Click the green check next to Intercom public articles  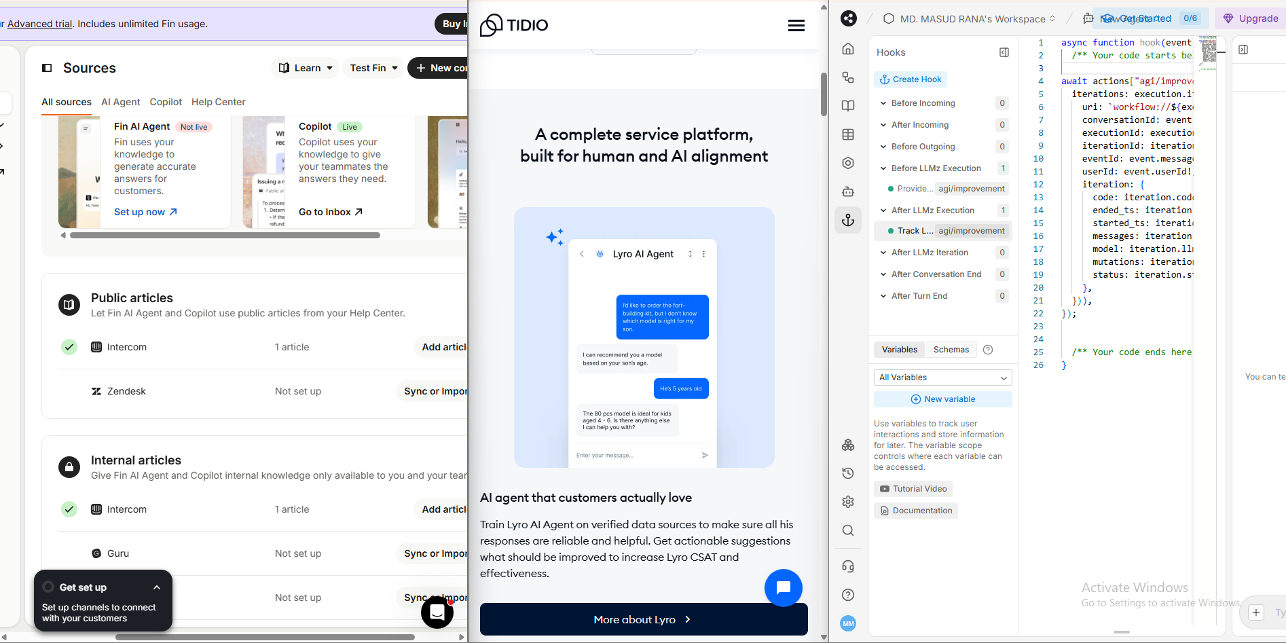[69, 347]
